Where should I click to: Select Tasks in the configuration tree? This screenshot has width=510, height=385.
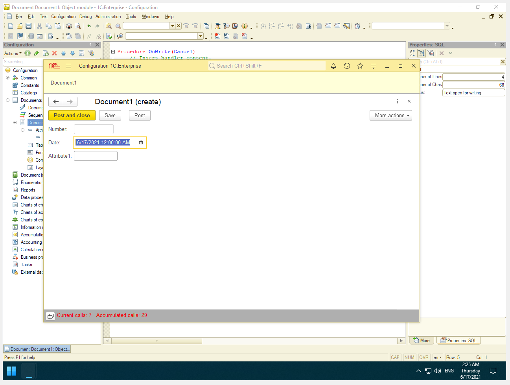(x=26, y=265)
